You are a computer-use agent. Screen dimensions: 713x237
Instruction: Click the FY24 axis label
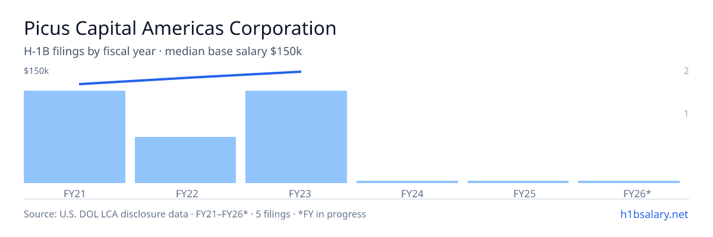pos(407,193)
